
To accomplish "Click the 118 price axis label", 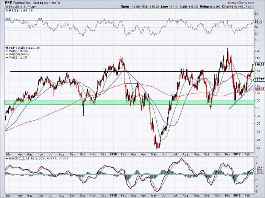I will click(x=257, y=58).
